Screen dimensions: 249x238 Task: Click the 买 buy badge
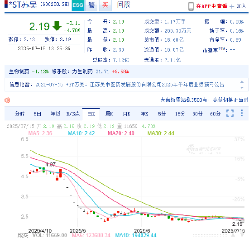click(105, 5)
